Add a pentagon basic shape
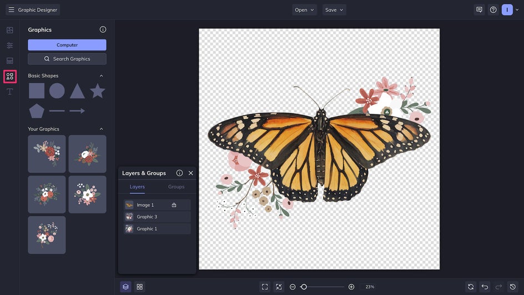This screenshot has width=524, height=295. pyautogui.click(x=37, y=111)
